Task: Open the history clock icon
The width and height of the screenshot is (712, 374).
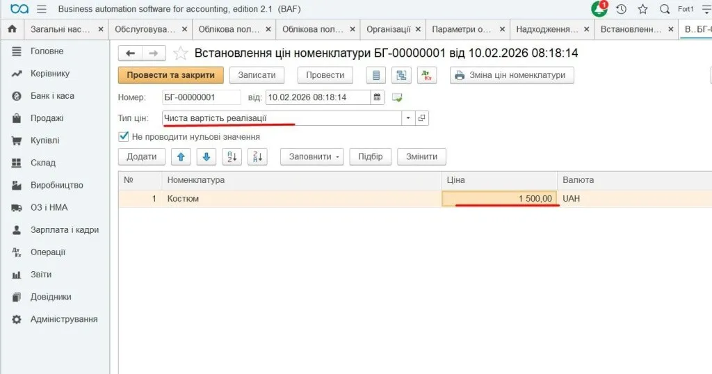Action: click(x=621, y=9)
